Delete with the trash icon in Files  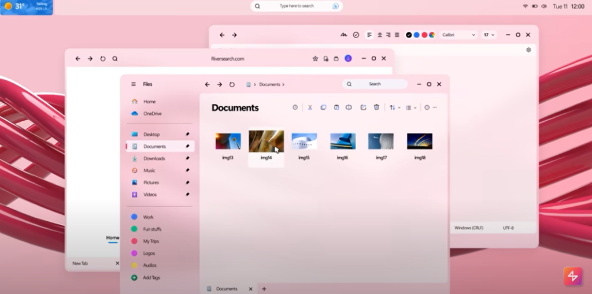point(376,107)
